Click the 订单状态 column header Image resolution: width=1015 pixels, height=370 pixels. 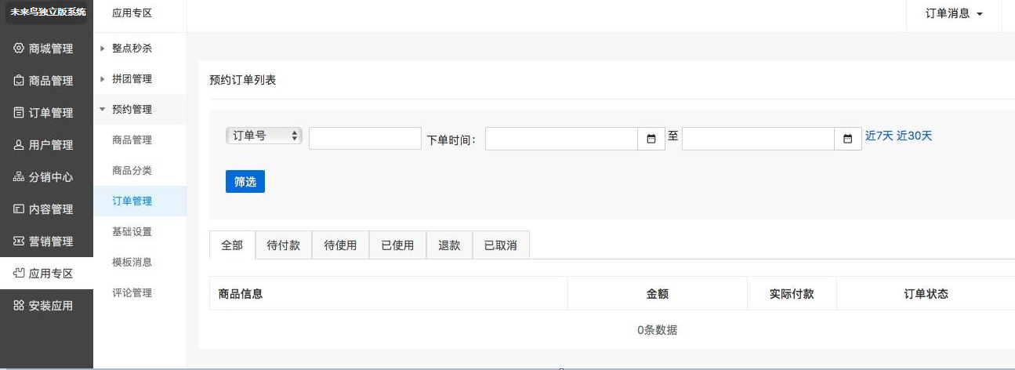click(x=926, y=294)
